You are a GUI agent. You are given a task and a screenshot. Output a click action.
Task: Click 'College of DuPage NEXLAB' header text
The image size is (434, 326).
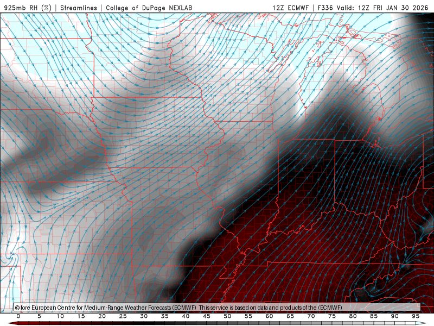point(149,8)
